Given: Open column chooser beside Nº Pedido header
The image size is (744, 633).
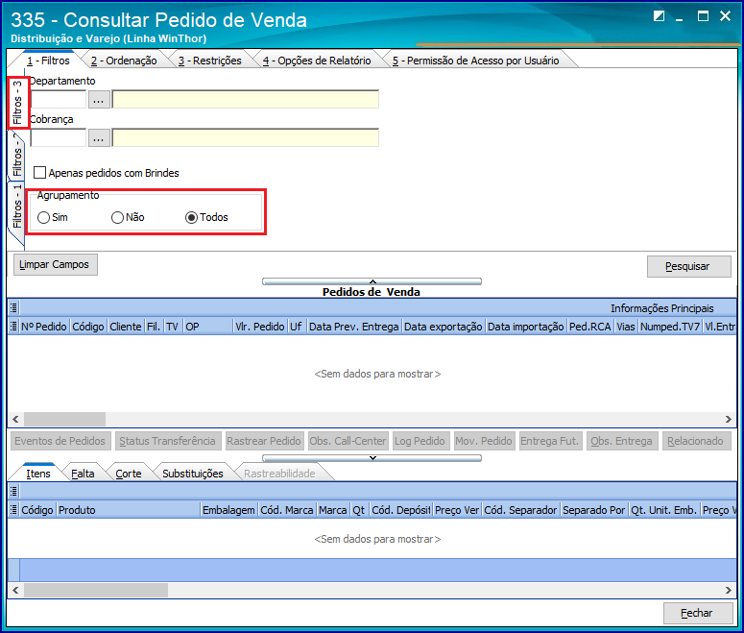Looking at the screenshot, I should [13, 327].
